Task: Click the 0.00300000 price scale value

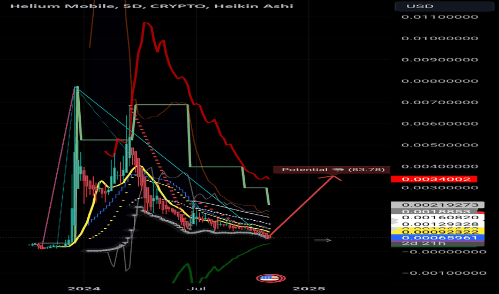Action: coord(440,188)
